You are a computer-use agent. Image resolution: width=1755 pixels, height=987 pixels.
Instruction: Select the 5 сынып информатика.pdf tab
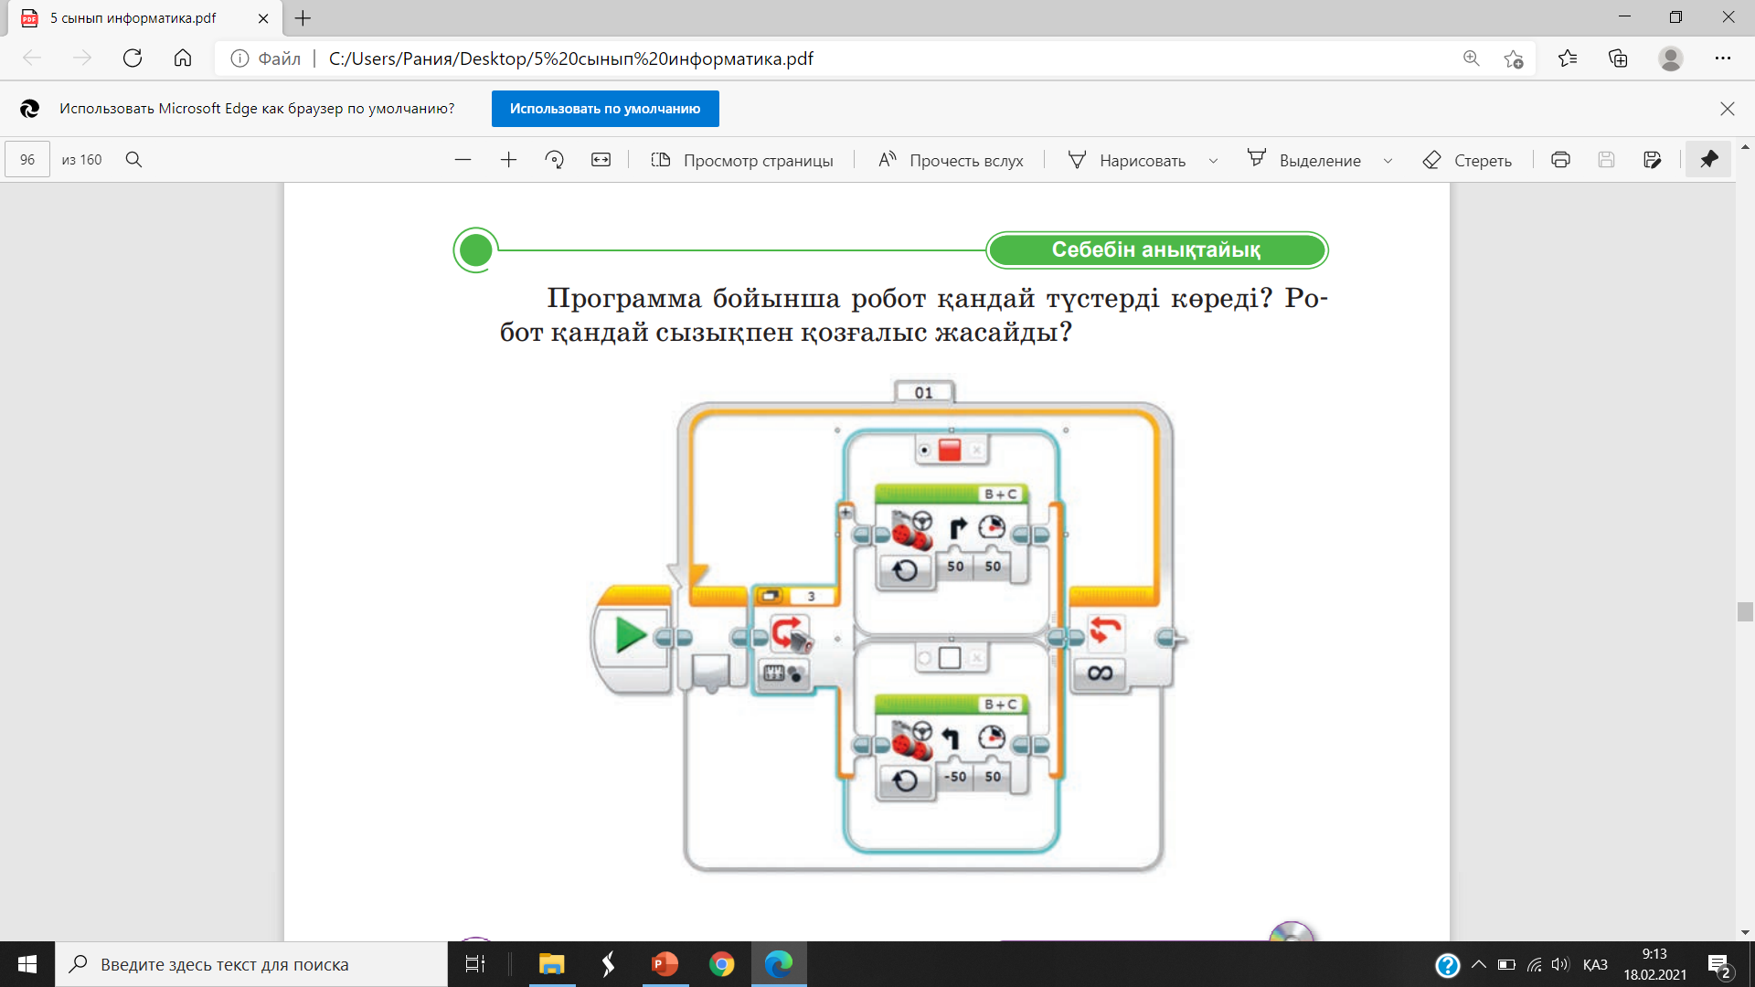tap(133, 18)
